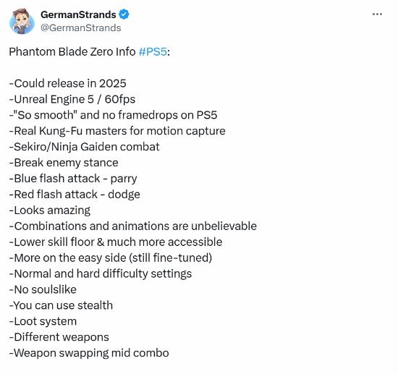
Task: Click the 'Combinations and animations are unbelievable' line
Action: tap(133, 226)
